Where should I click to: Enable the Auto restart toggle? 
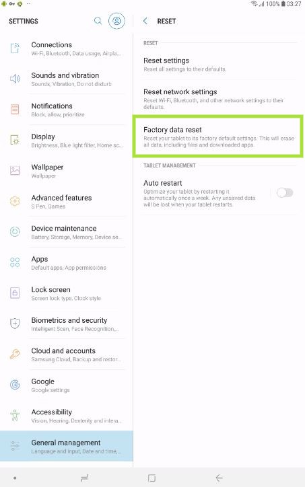click(285, 193)
